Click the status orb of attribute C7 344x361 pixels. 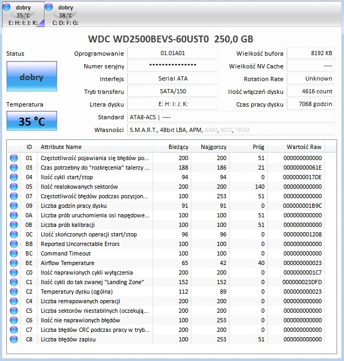(x=14, y=330)
